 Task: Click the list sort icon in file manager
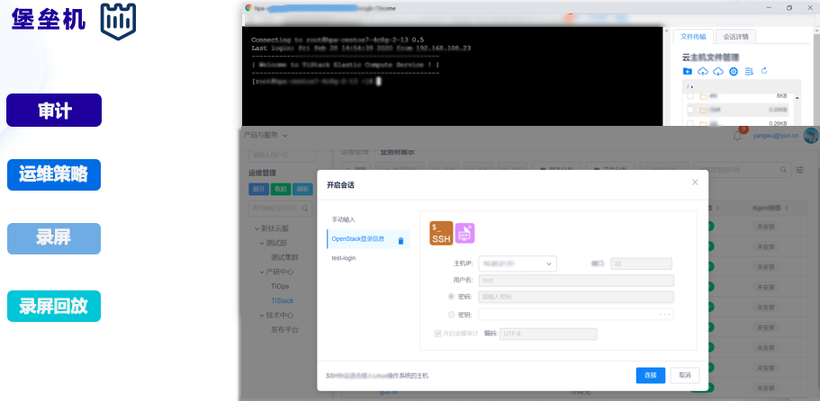coord(749,71)
